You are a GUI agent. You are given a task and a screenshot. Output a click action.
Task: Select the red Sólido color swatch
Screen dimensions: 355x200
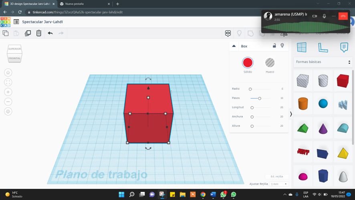pos(248,63)
